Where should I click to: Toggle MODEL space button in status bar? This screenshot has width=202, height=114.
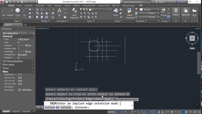[x=111, y=112]
